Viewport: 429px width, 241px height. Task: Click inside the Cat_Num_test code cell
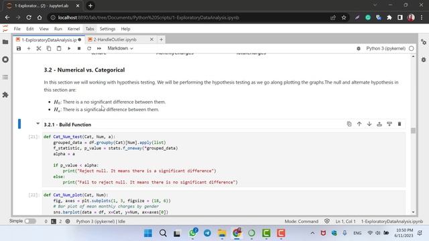tap(224, 159)
